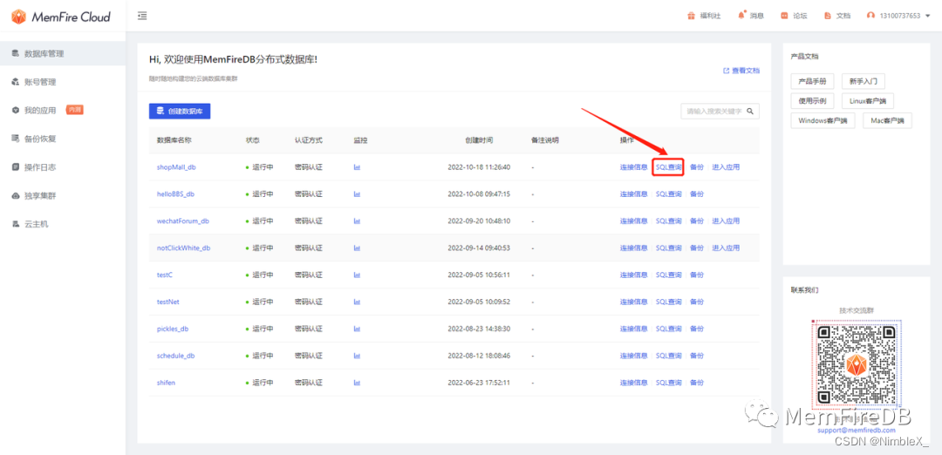Click the 创建数据库 button
Image resolution: width=942 pixels, height=455 pixels.
click(x=180, y=111)
